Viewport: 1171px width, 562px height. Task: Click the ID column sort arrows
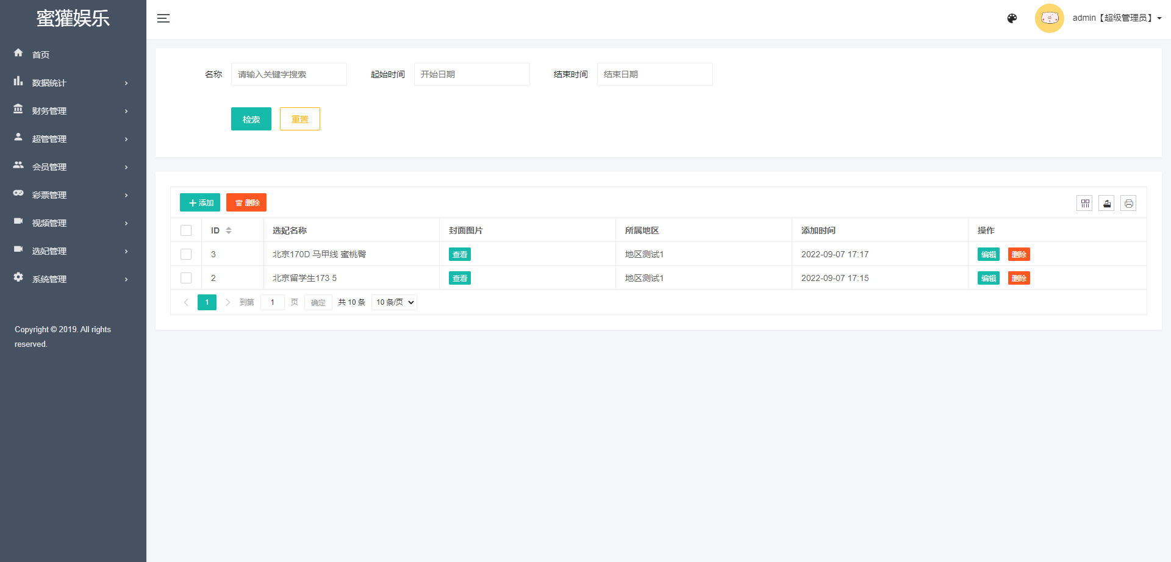tap(229, 230)
